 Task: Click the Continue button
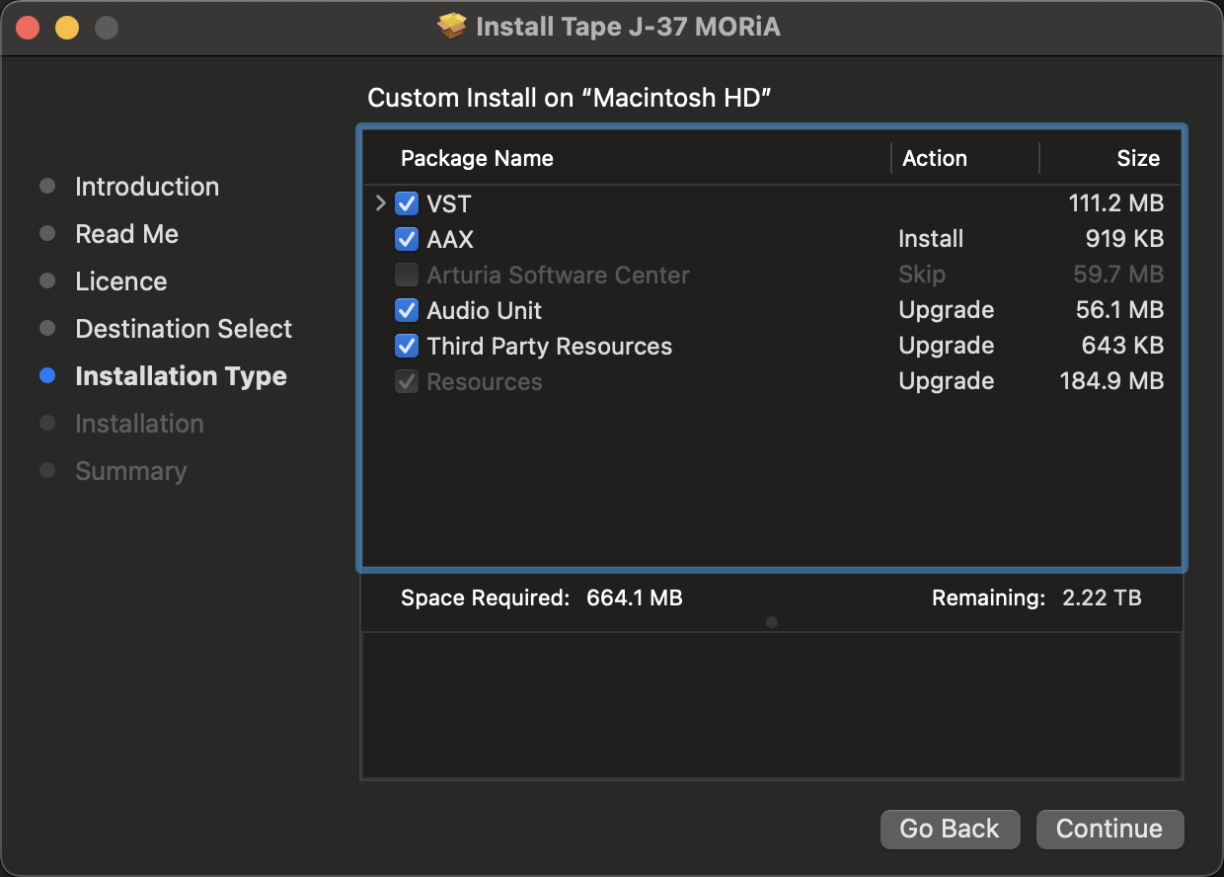click(1109, 829)
